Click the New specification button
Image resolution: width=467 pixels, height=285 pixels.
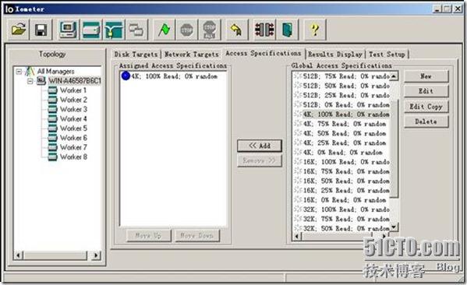426,76
